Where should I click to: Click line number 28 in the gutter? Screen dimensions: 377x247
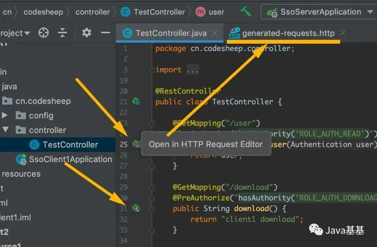point(124,176)
